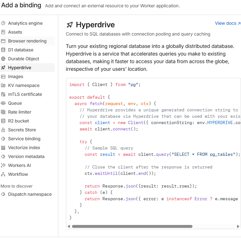Click the R2 bucket icon

point(3,121)
